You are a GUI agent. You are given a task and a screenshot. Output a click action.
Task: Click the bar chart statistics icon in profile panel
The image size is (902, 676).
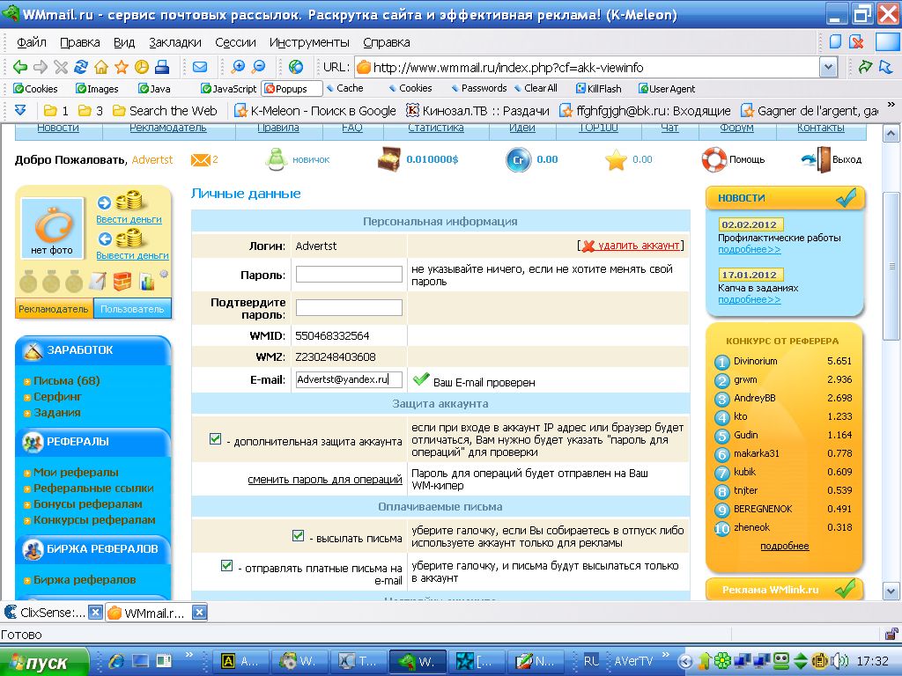[x=147, y=281]
